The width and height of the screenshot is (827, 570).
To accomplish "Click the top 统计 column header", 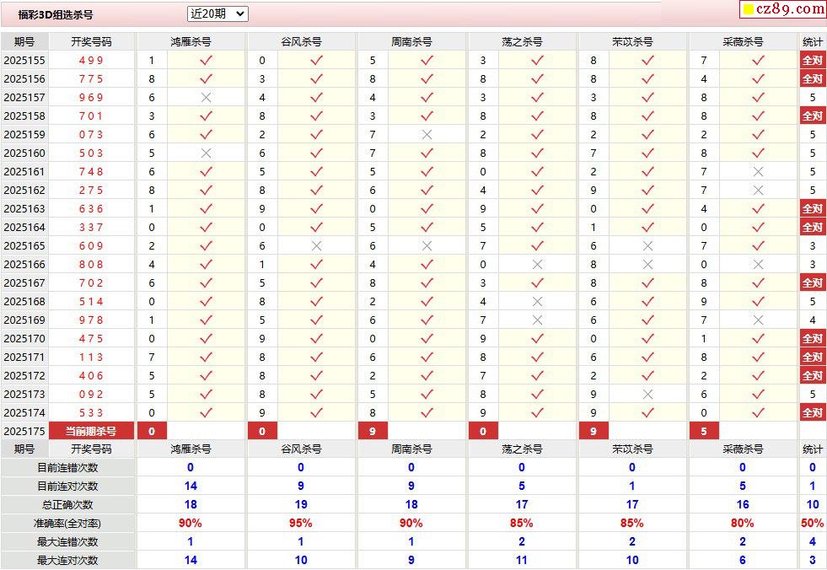I will 812,41.
